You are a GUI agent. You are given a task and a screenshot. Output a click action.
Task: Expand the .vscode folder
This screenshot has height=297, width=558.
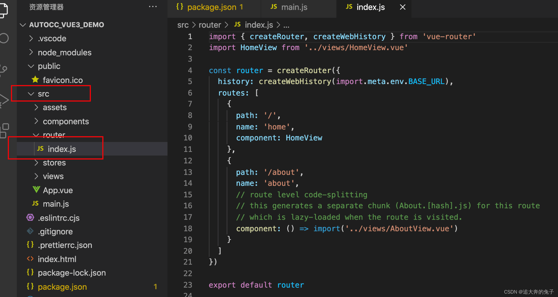31,38
